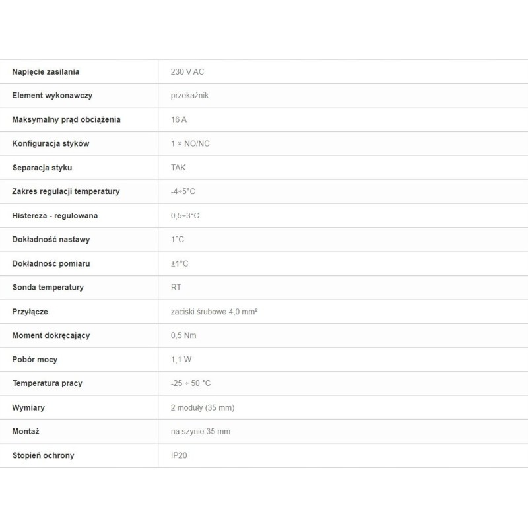
Task: Select '2 moduły (35 mm)' dimensions value
Action: point(202,407)
